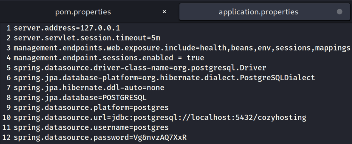The height and width of the screenshot is (144, 352).
Task: Place cursor at ddl-auto=none line
Action: click(x=89, y=87)
